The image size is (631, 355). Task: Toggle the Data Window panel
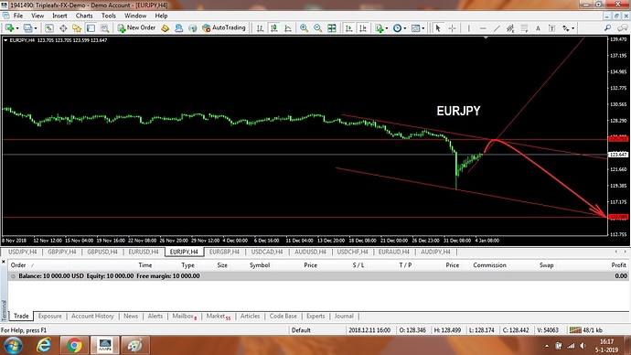pos(63,28)
